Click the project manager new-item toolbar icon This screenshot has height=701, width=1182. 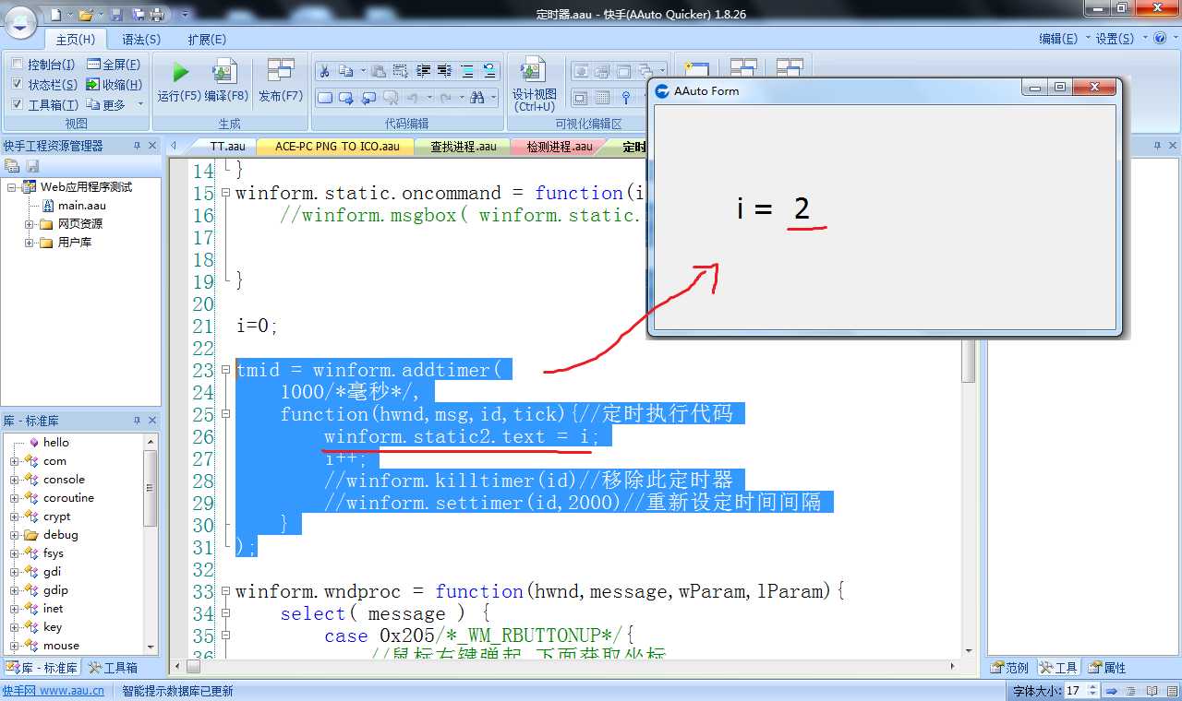point(12,166)
